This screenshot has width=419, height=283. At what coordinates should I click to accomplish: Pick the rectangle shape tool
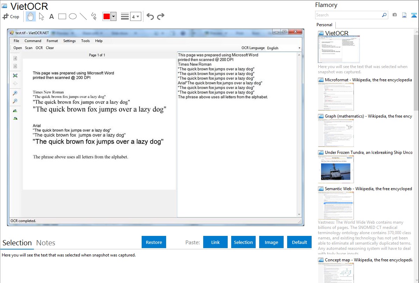[62, 16]
